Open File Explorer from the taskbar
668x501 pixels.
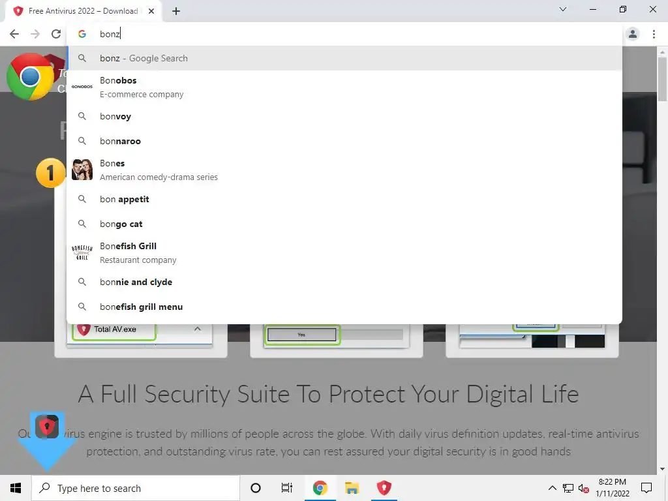(x=352, y=488)
